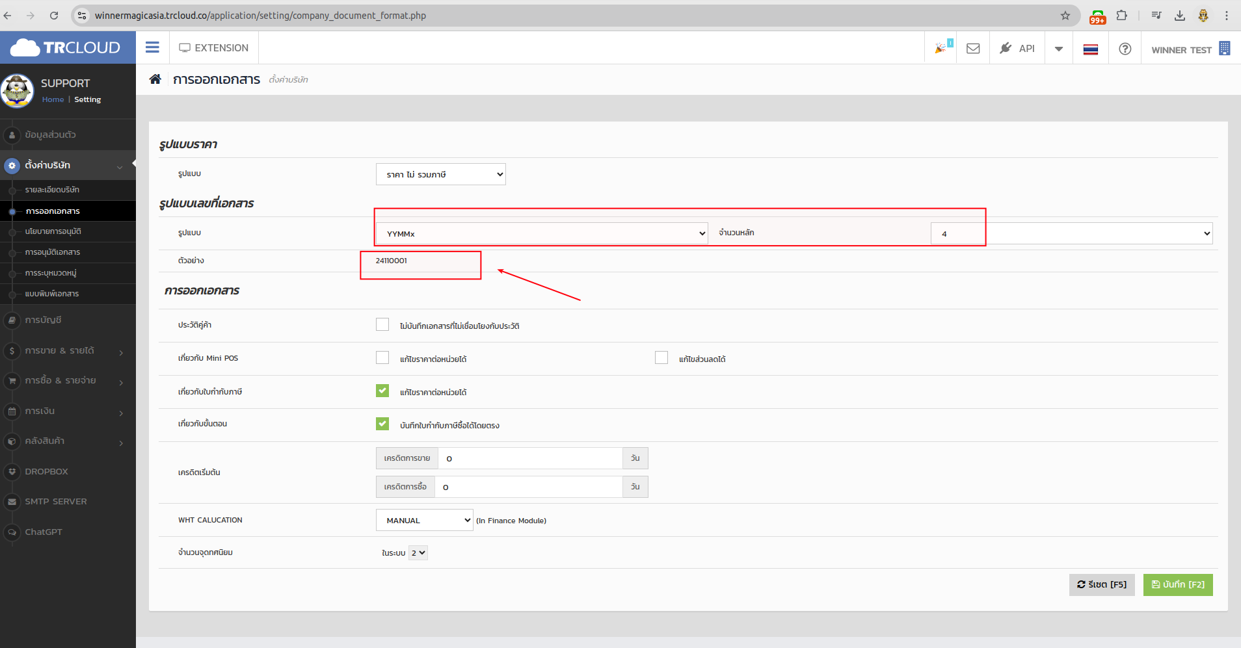Toggle the hamburger sidebar menu

coord(152,47)
